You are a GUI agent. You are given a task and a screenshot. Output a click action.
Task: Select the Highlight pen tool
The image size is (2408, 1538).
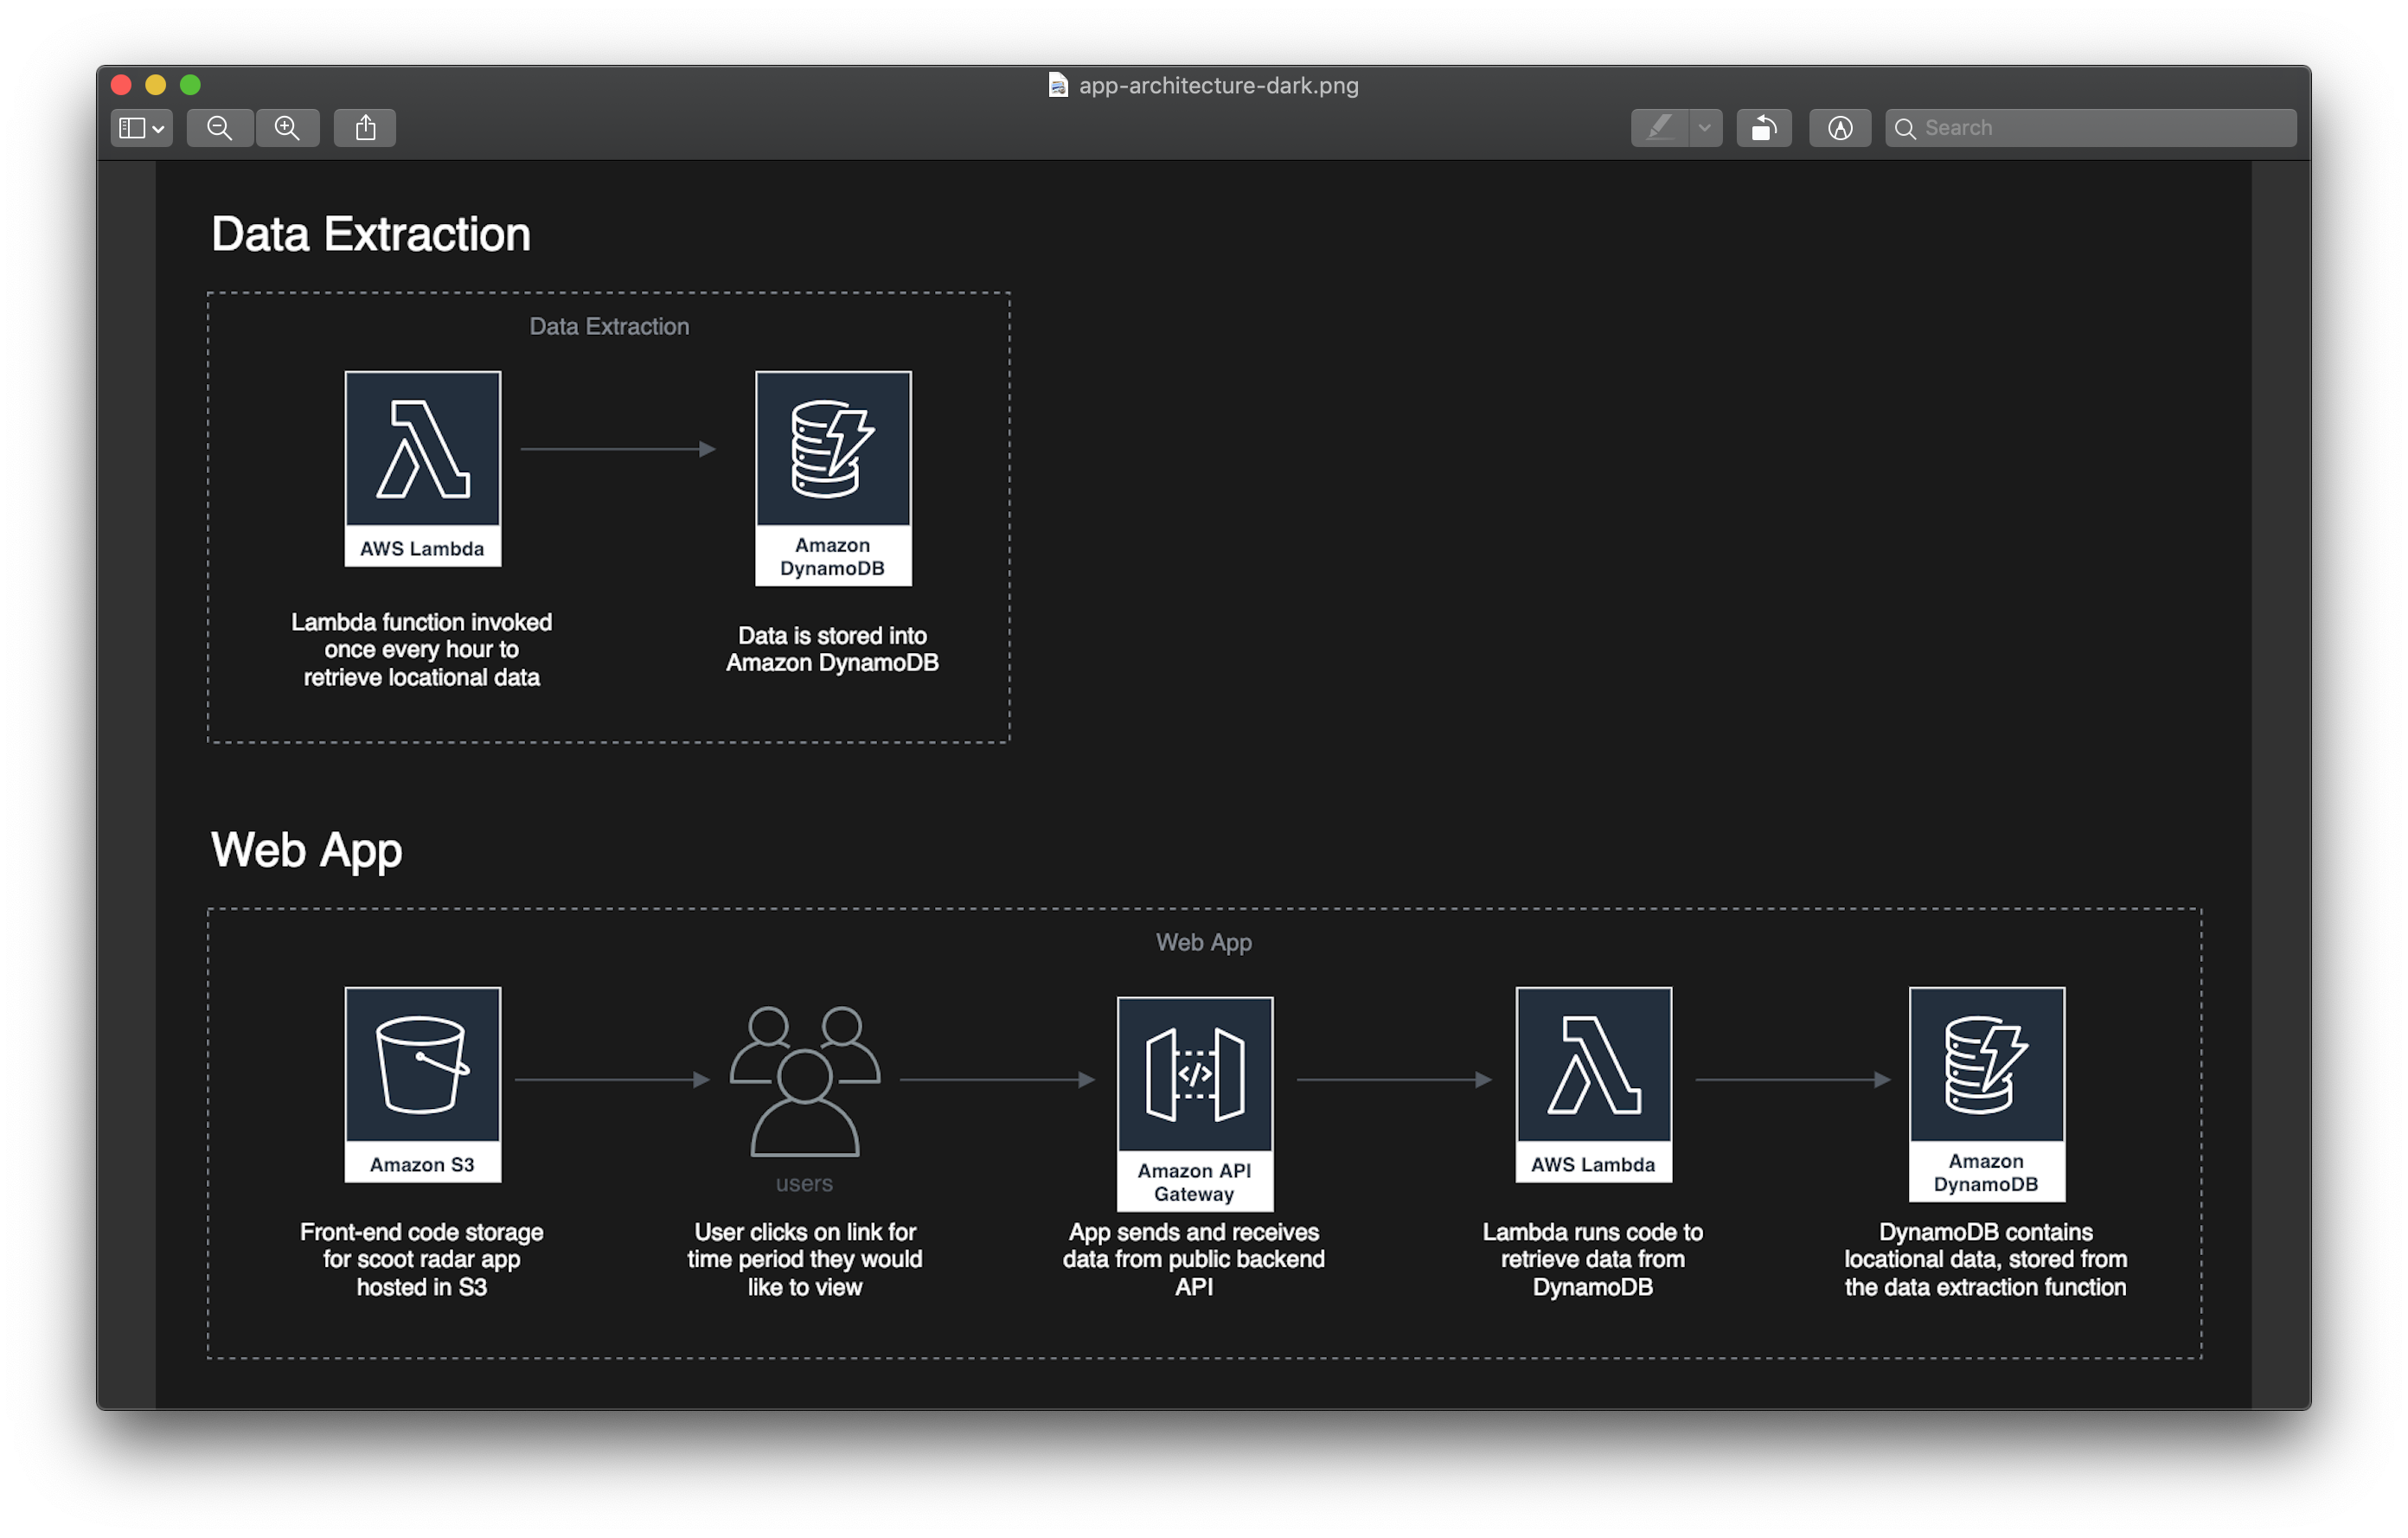click(x=1659, y=128)
